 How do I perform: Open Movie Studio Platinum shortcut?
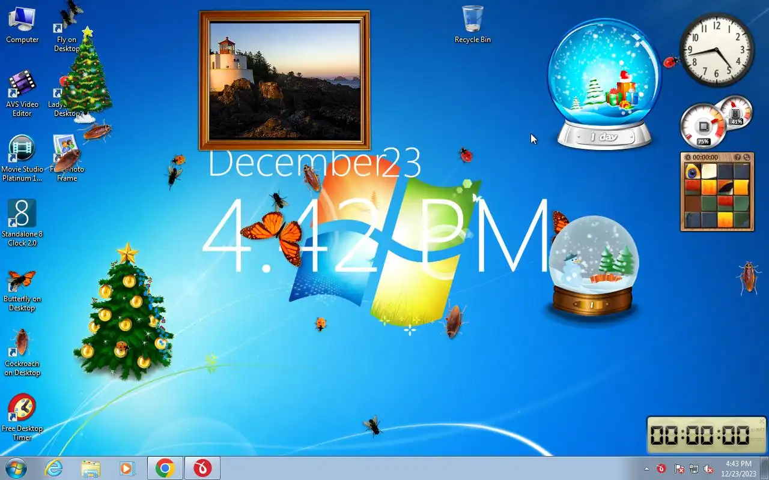[x=22, y=158]
